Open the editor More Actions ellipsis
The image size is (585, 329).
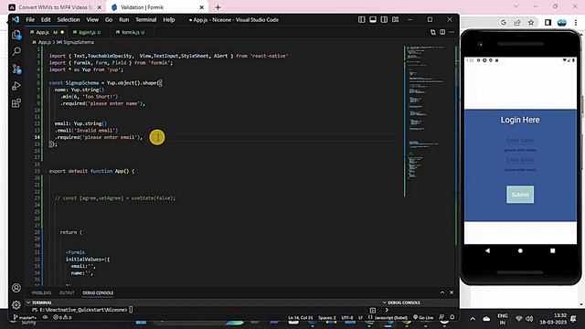[452, 33]
